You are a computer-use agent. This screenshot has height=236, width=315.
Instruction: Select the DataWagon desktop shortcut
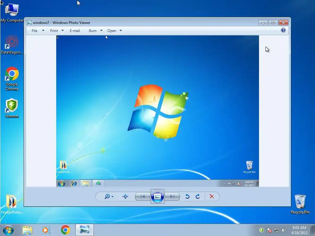click(12, 45)
